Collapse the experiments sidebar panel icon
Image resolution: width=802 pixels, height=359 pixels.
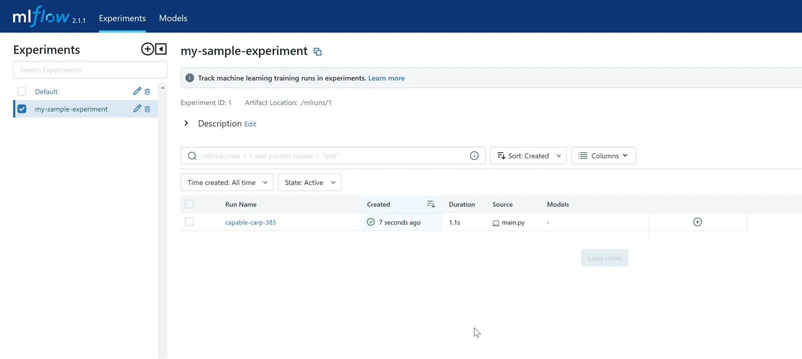point(161,49)
